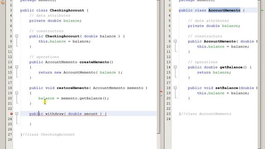Click the right editor's vertical scrollbar
Image resolution: width=265 pixels, height=149 pixels.
pos(259,74)
